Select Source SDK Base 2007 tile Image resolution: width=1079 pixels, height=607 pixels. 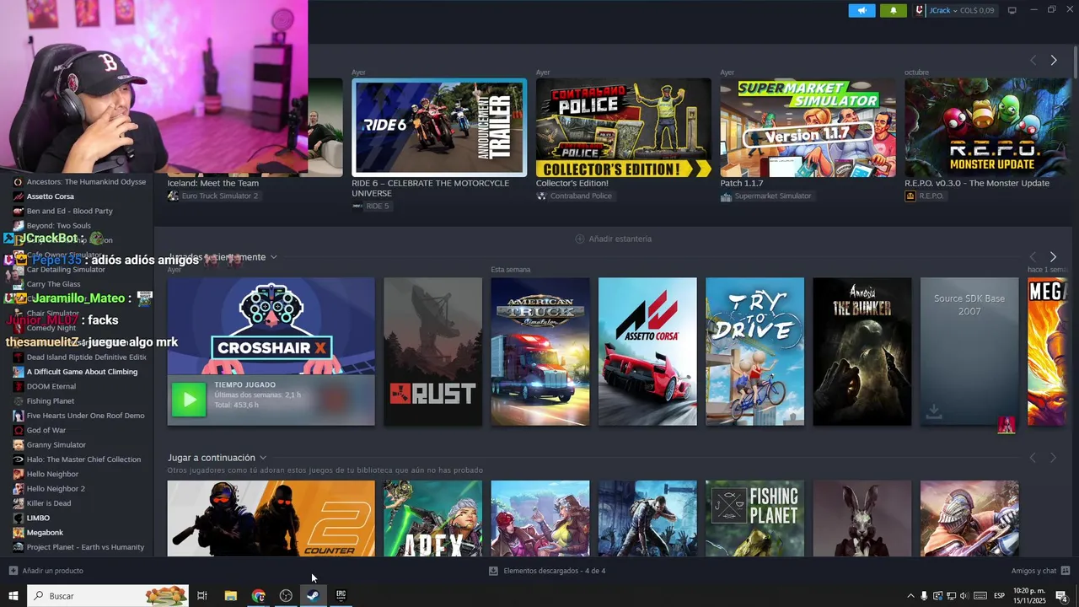tap(969, 352)
